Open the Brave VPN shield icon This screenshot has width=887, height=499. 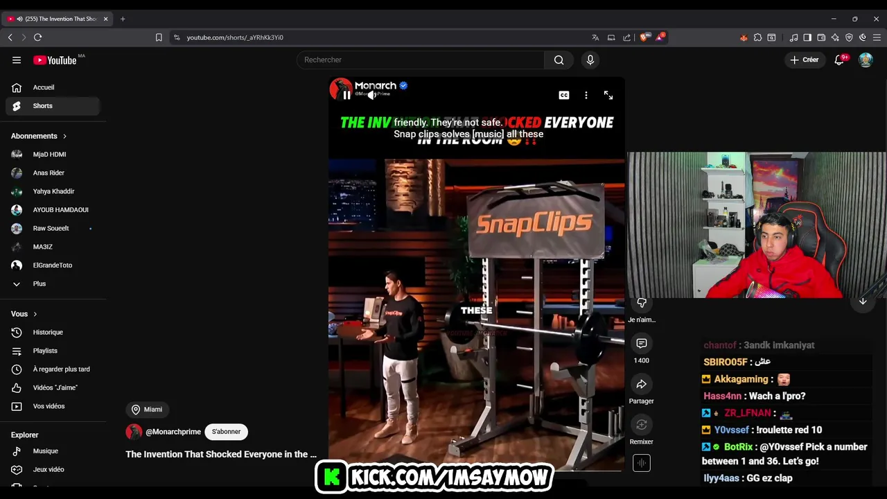tap(849, 37)
